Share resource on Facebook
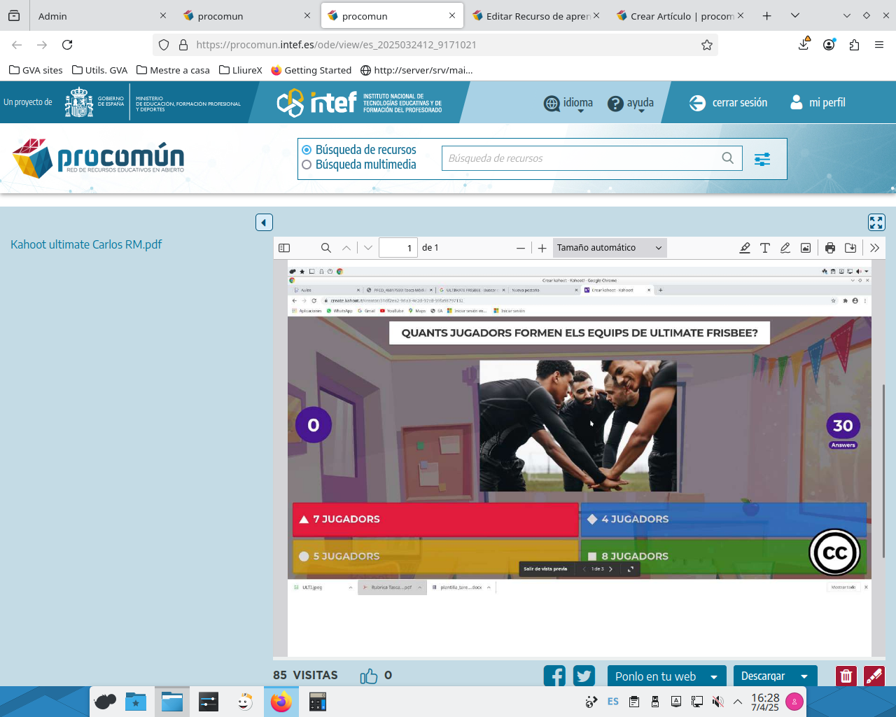 (554, 676)
